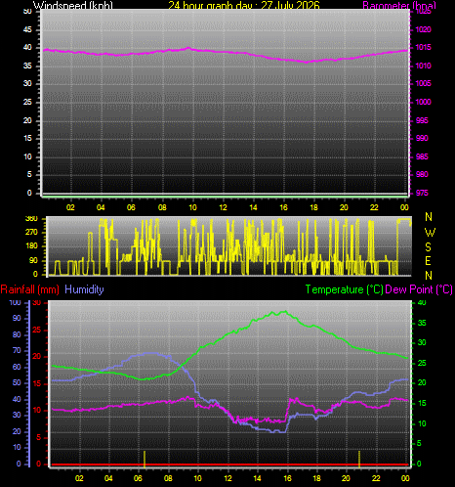
Task: Click the 975 barometer axis label
Action: (x=422, y=193)
